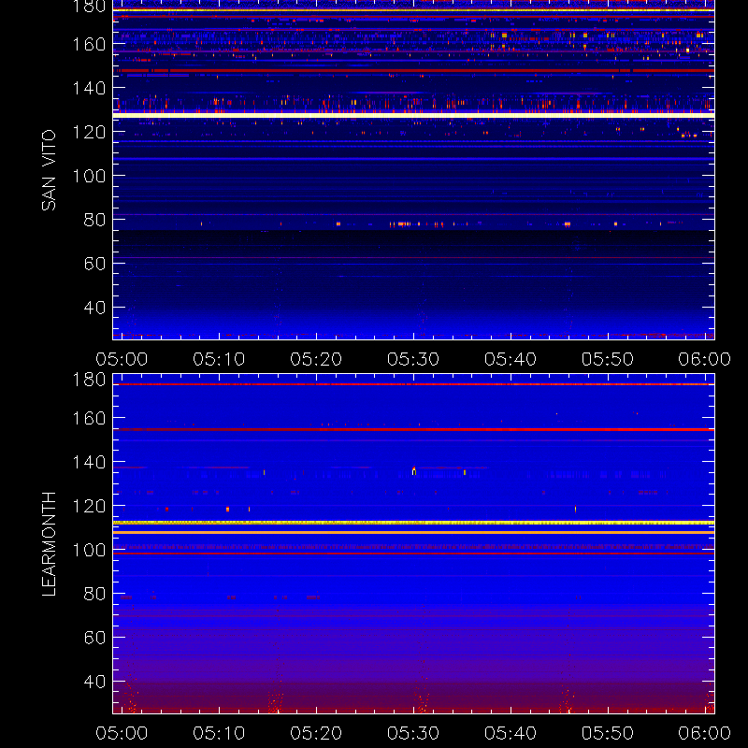
Task: Click 05:10 time label under San Vito plot
Action: [x=219, y=359]
